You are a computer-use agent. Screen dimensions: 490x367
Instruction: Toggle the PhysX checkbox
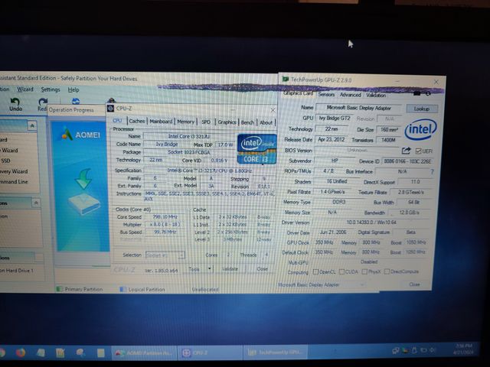(x=364, y=271)
